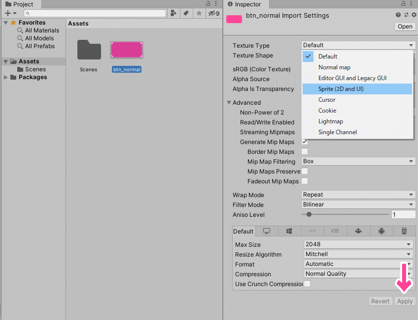Click the Search by Type icon
418x320 pixels.
pos(174,13)
